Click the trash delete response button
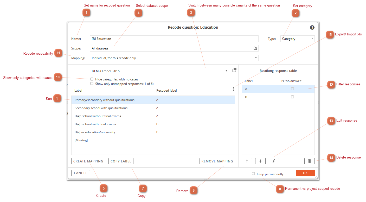 310,161
